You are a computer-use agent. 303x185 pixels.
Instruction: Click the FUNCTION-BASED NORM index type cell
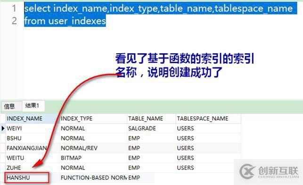pos(93,177)
